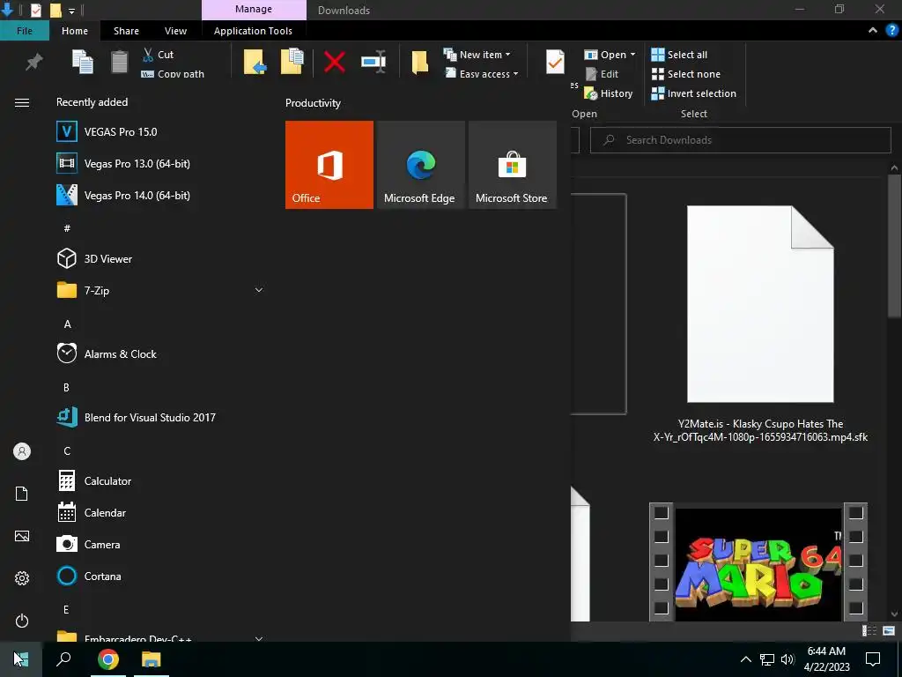Show hidden system tray icons chevron

click(x=745, y=659)
